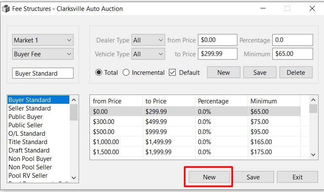This screenshot has width=324, height=192.
Task: Select the Incremental radio button
Action: pyautogui.click(x=126, y=72)
